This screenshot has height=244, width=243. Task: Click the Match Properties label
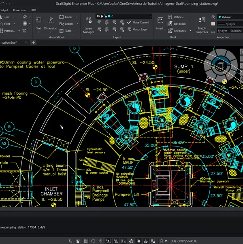[202, 30]
